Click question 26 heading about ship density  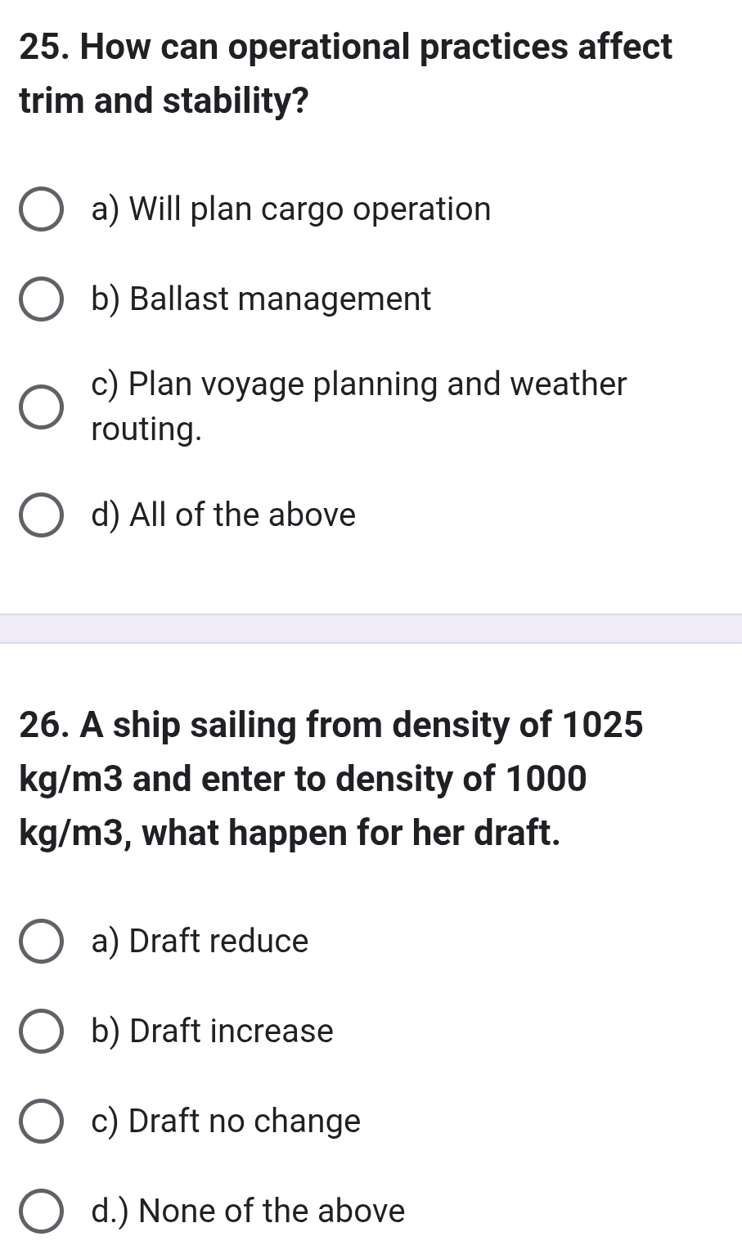[x=331, y=778]
